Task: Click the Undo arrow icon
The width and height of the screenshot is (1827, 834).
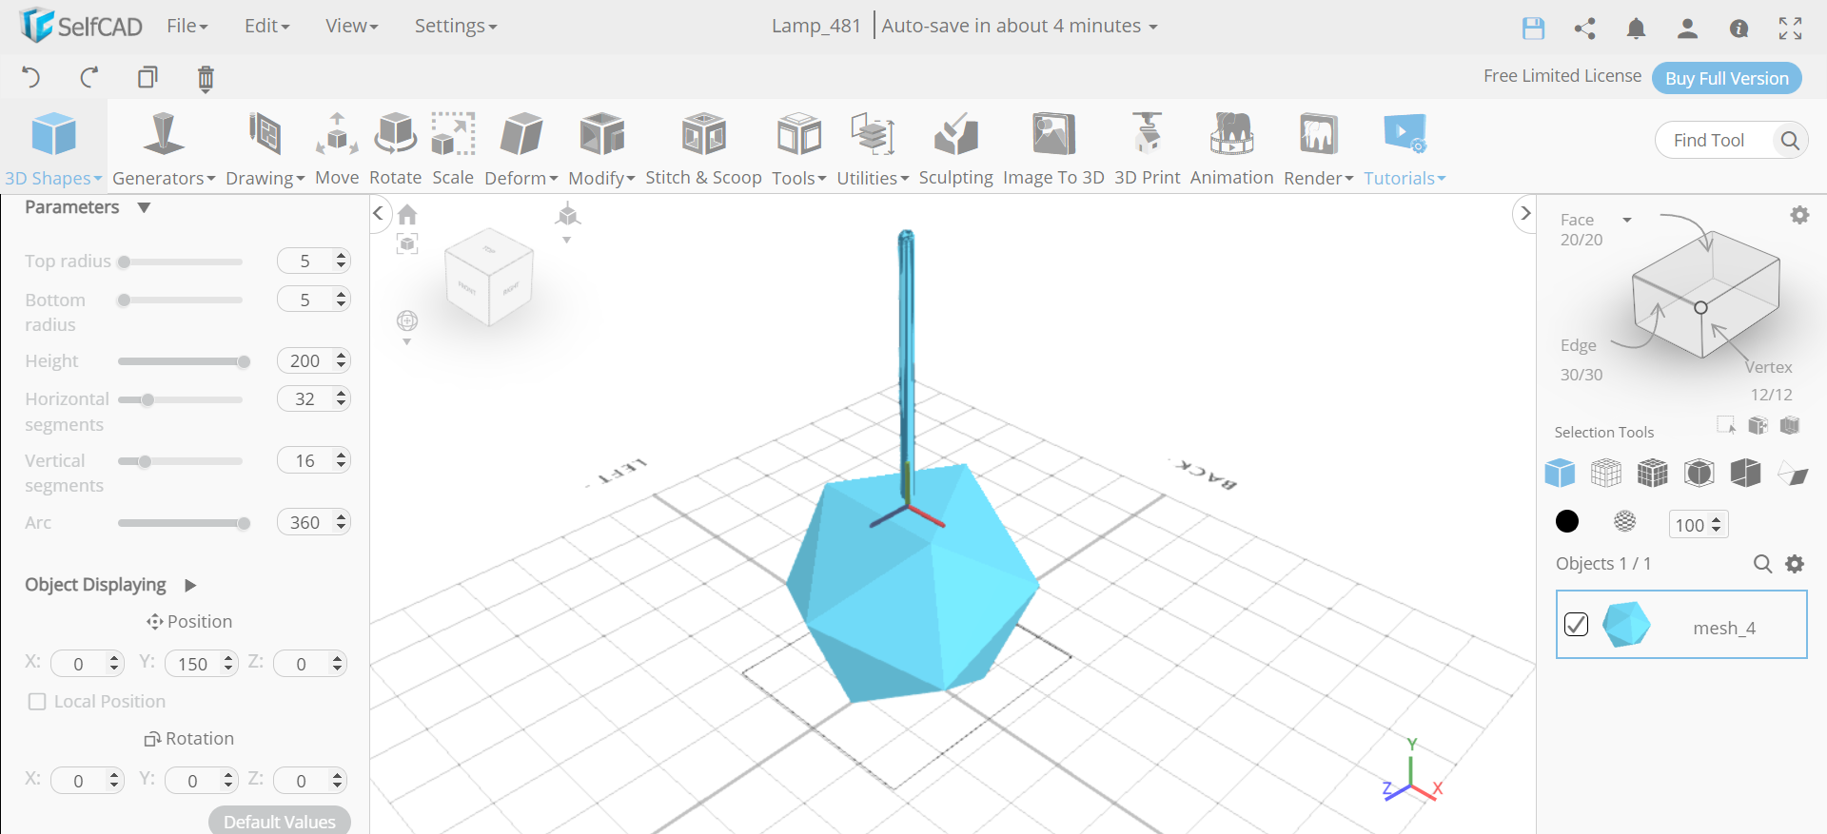Action: [30, 77]
